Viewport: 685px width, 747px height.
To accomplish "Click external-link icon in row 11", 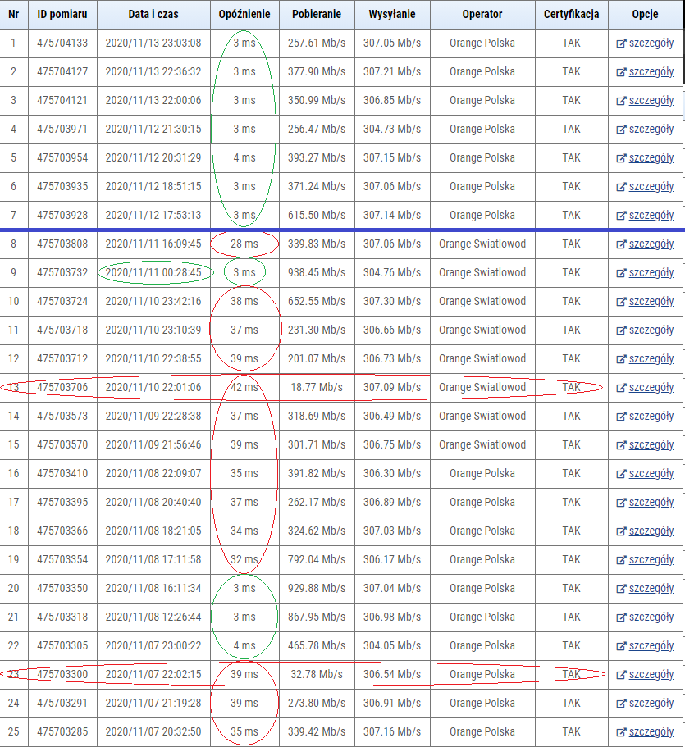I will 621,330.
